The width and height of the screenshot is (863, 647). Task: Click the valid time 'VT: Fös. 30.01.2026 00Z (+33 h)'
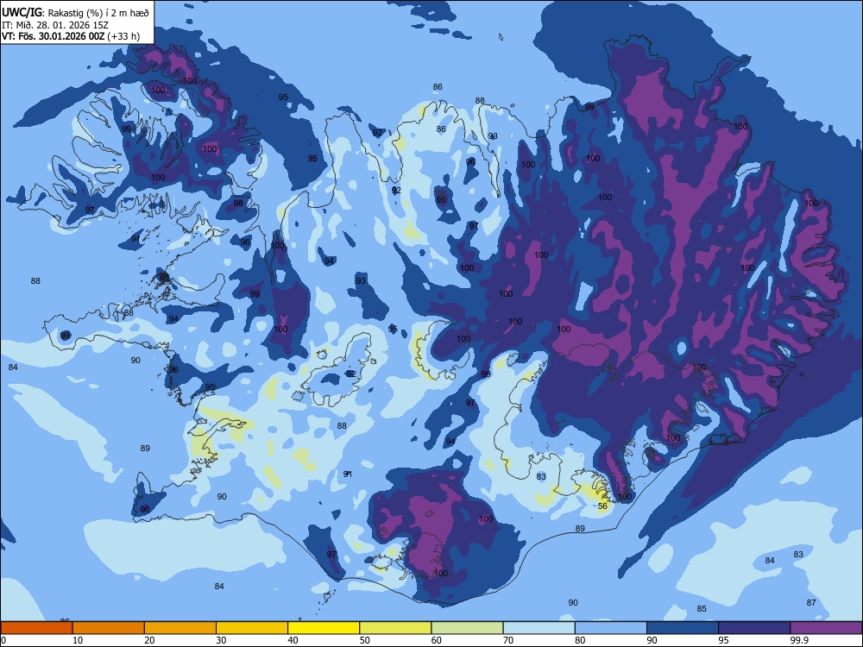(71, 36)
